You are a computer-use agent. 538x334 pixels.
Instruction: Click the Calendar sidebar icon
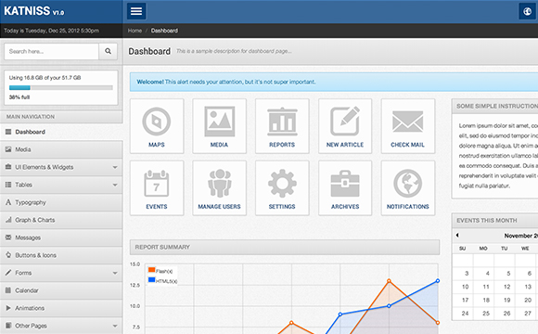coord(8,290)
